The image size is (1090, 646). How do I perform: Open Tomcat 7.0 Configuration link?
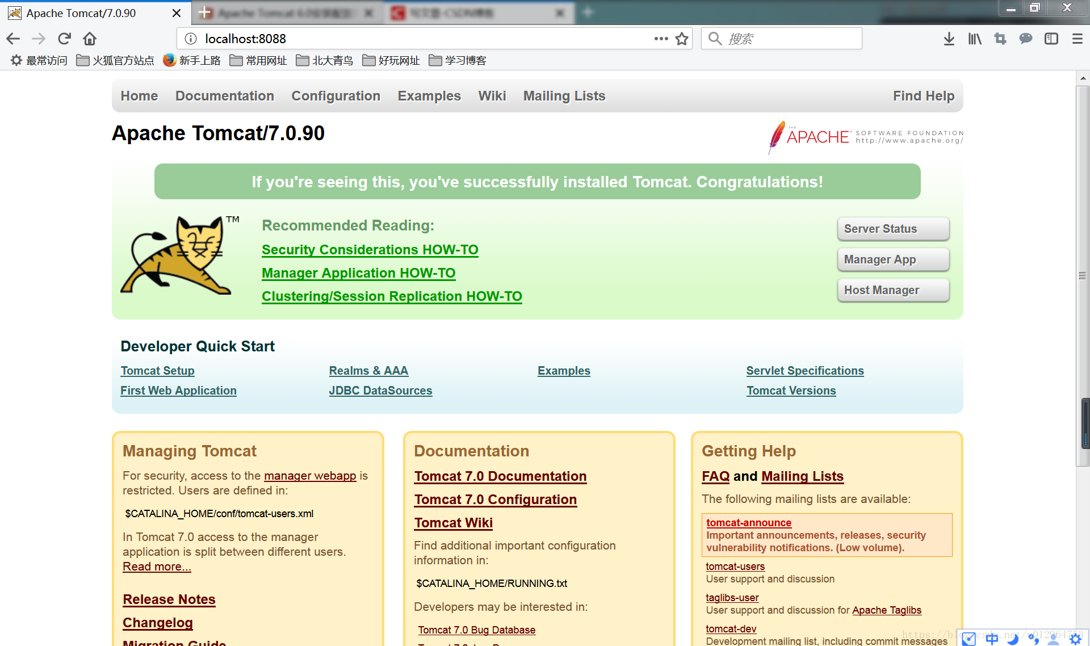click(496, 500)
